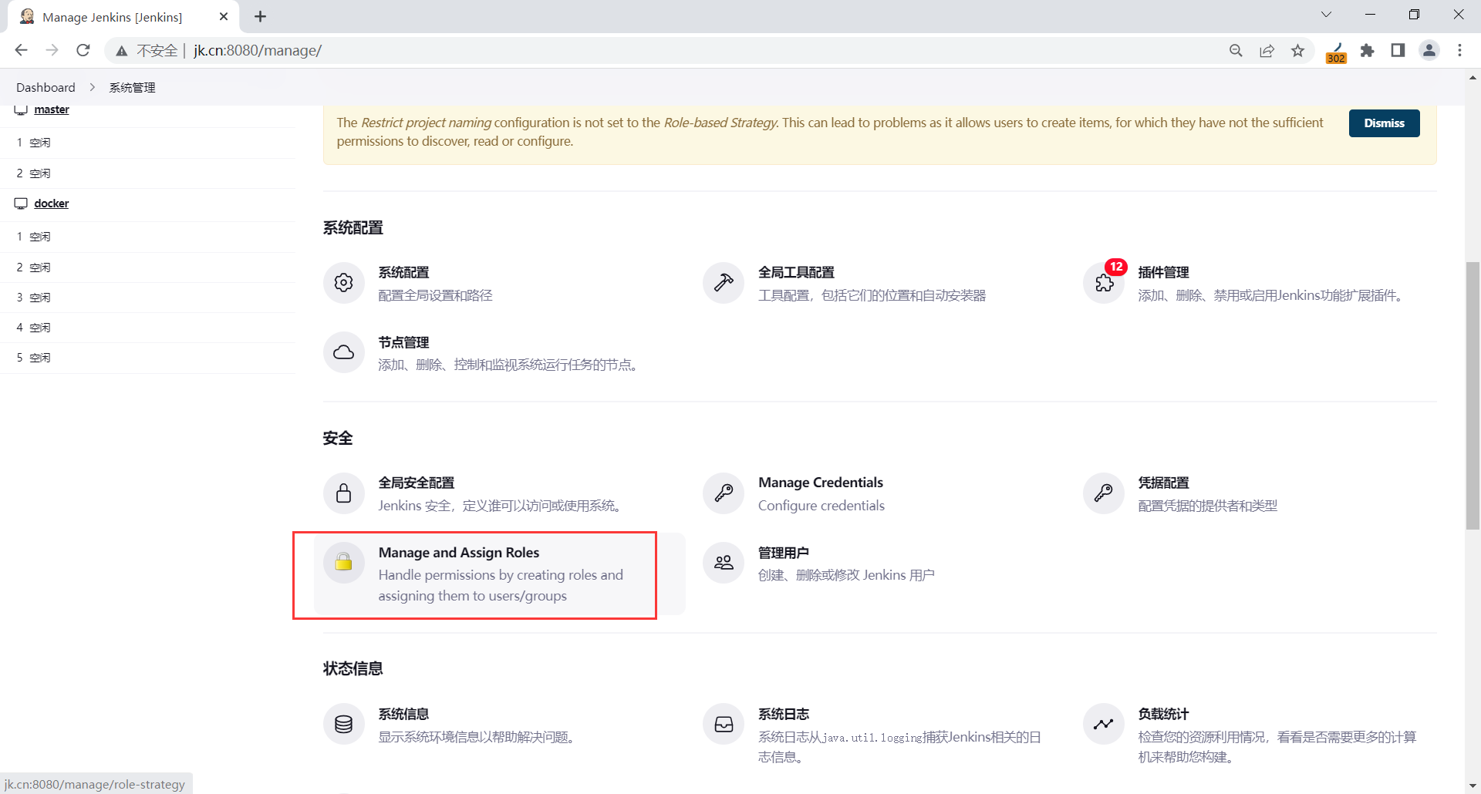Viewport: 1481px width, 794px height.
Task: Open 管理用户 link
Action: pyautogui.click(x=784, y=553)
